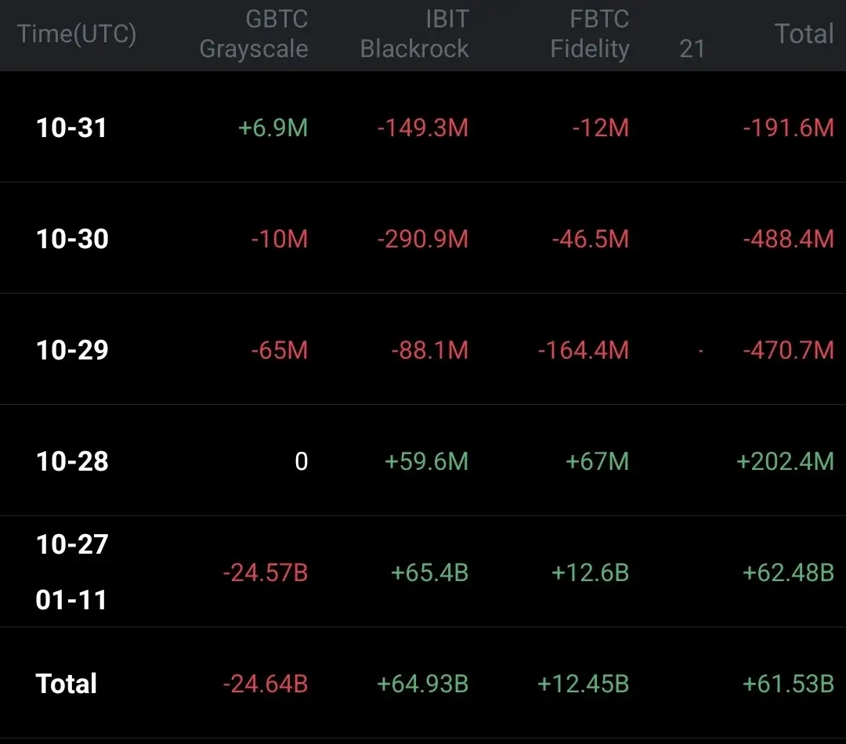Select the 10-28 date row label
The image size is (846, 744).
coord(72,461)
